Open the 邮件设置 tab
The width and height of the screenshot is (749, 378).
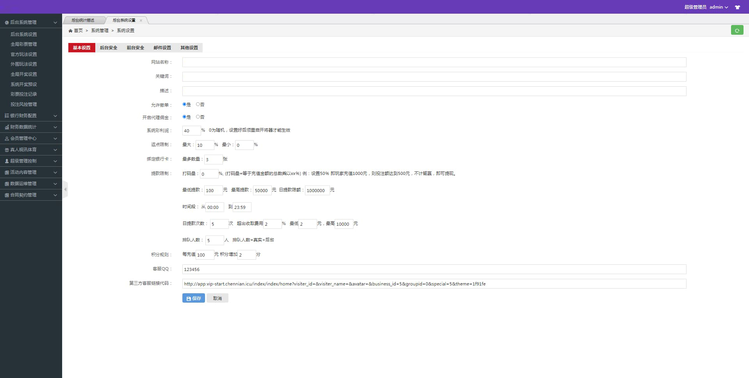tap(162, 48)
